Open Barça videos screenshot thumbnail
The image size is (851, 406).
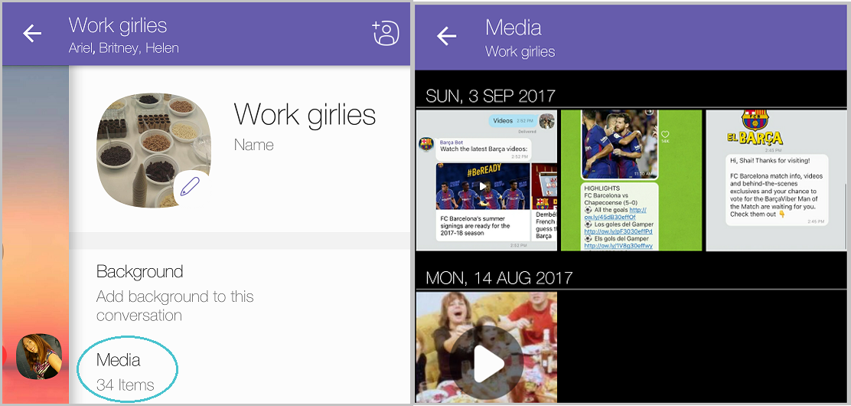point(486,180)
